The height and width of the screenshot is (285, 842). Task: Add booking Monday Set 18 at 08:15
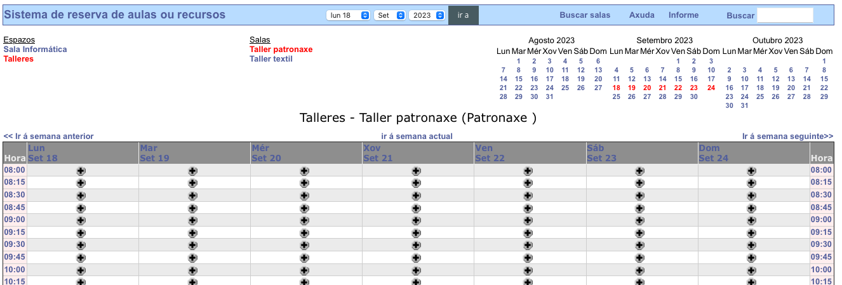[x=81, y=183]
